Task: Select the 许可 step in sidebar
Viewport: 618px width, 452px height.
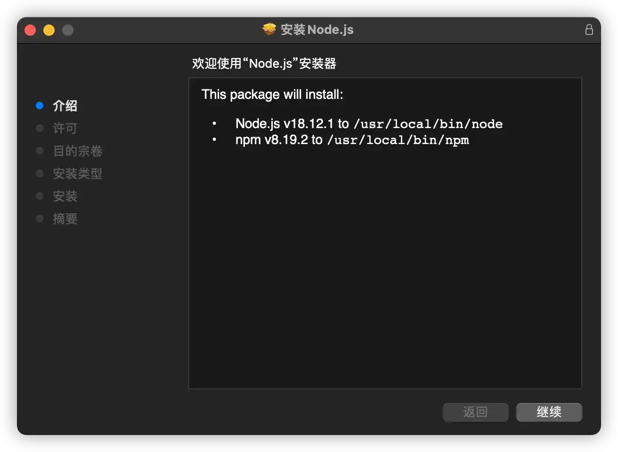Action: (x=65, y=129)
